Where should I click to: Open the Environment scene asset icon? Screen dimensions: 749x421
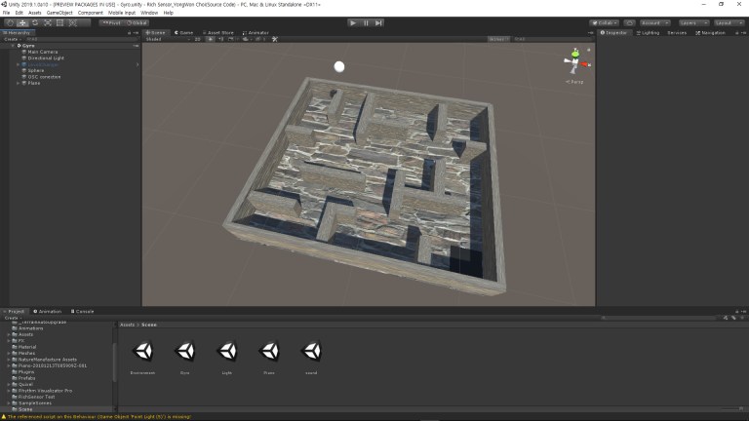pyautogui.click(x=143, y=352)
